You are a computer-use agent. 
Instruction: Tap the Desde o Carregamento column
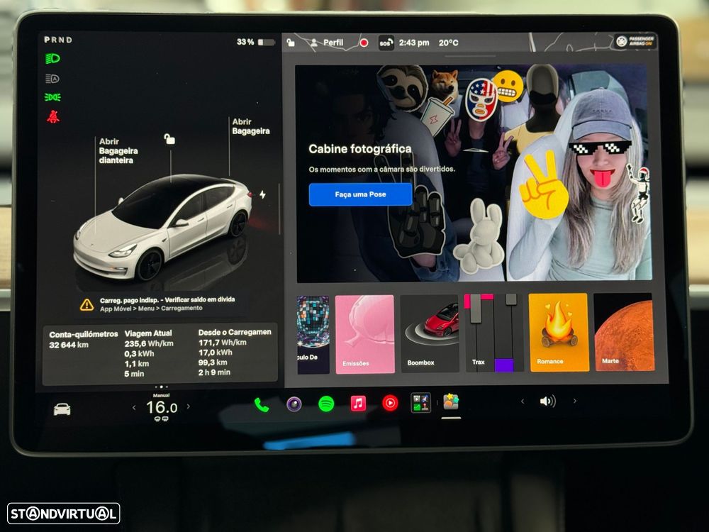[235, 353]
